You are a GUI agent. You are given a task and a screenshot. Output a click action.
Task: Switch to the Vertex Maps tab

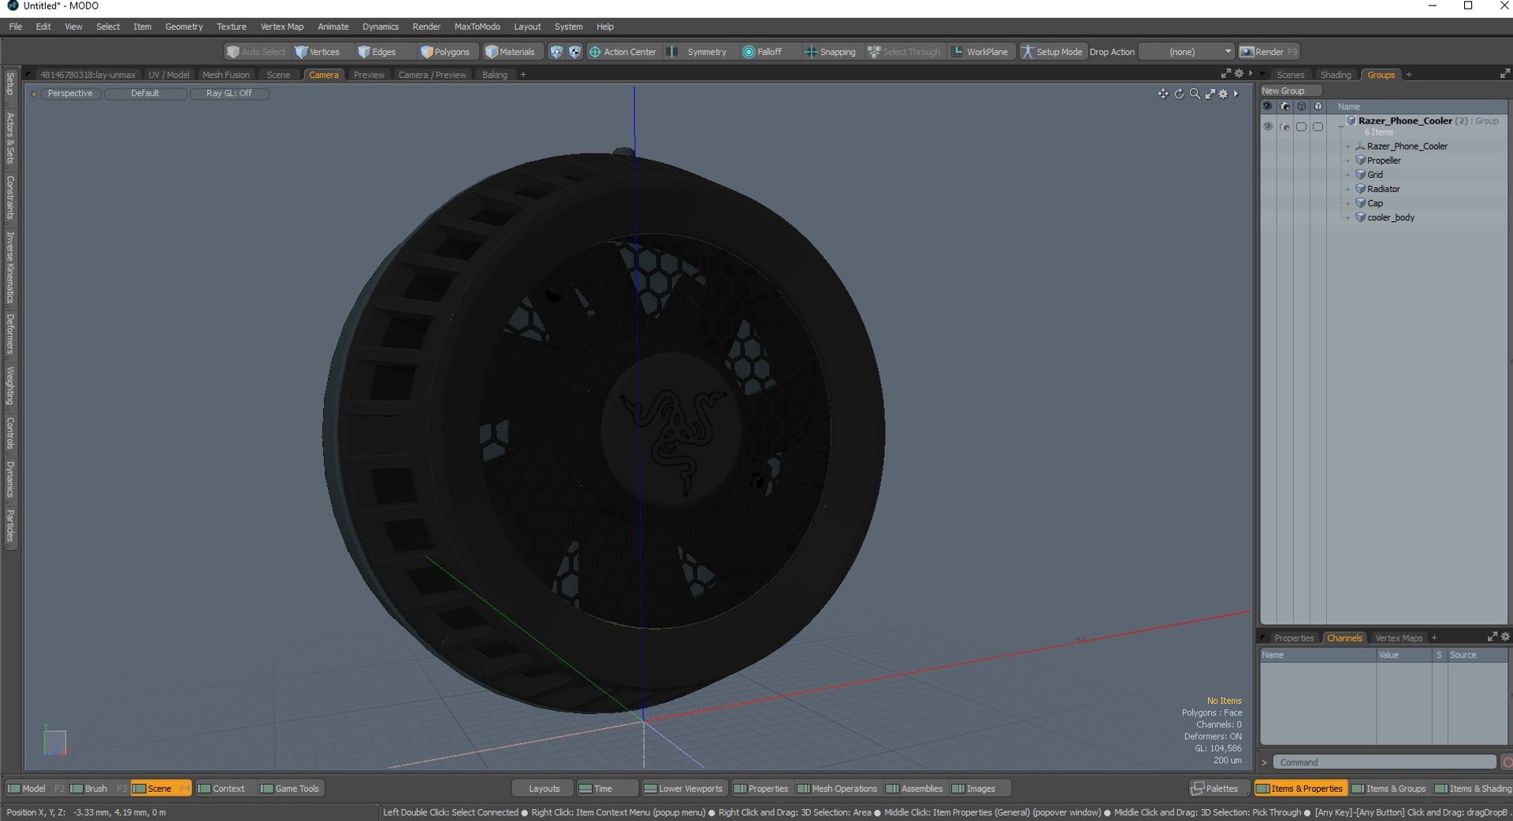[1399, 638]
